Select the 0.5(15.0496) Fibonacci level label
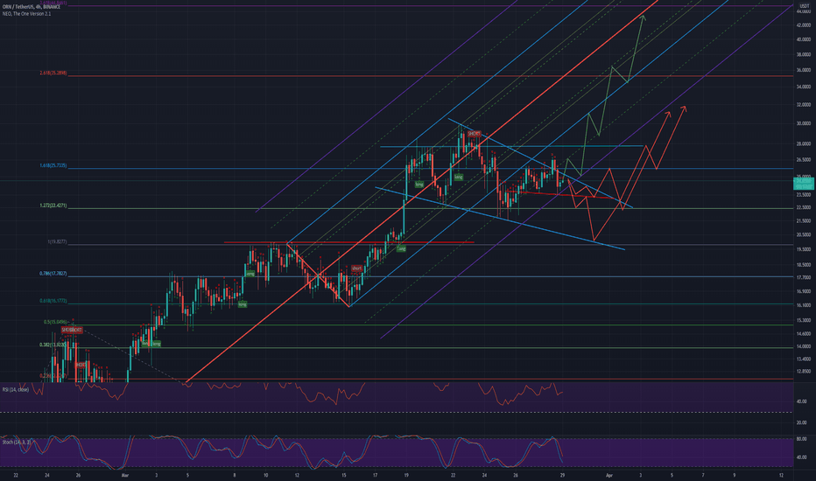The width and height of the screenshot is (816, 481). click(x=55, y=323)
